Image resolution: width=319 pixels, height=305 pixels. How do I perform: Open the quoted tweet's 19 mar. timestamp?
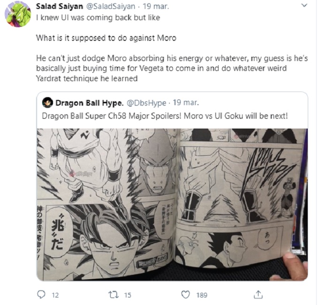(x=186, y=103)
